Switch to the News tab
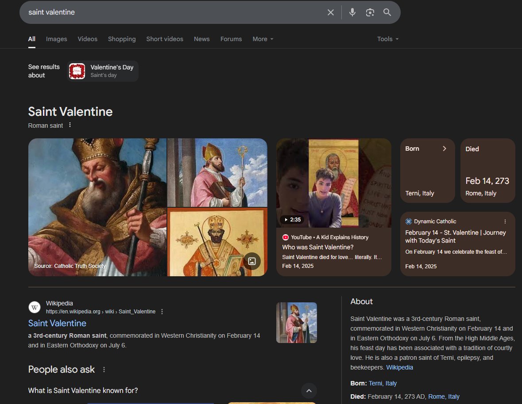522x404 pixels. (202, 39)
